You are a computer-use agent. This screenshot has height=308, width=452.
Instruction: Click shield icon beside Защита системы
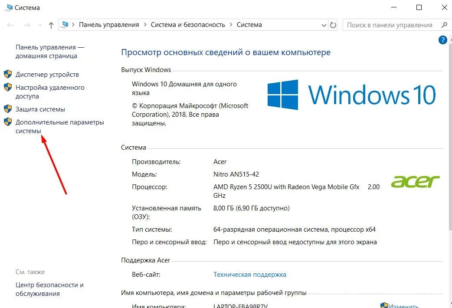[x=8, y=109]
